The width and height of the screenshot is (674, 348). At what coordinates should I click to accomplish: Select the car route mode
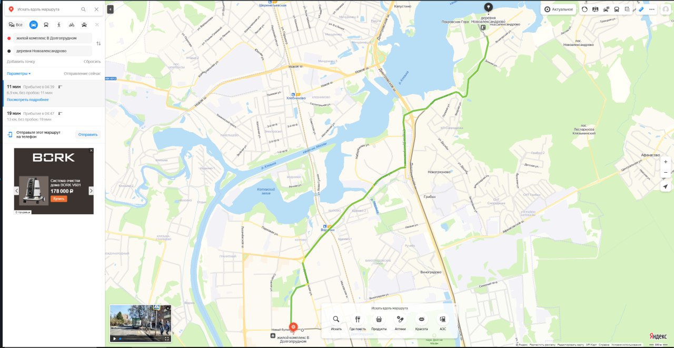(34, 25)
